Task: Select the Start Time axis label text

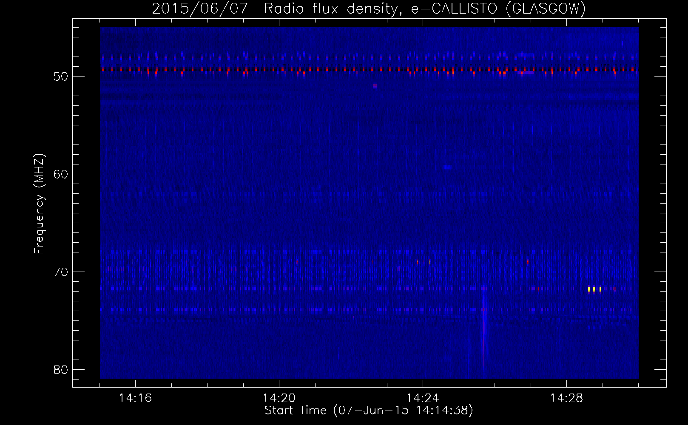Action: 369,411
